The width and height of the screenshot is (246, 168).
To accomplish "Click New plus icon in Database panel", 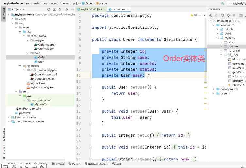I will point(210,15).
